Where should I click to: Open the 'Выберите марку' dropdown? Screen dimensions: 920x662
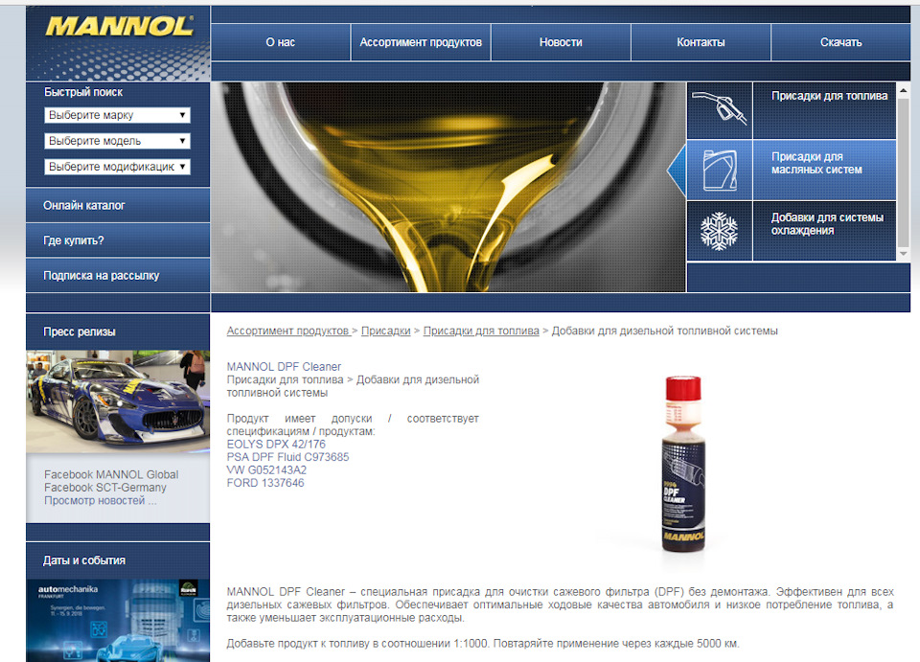point(117,115)
